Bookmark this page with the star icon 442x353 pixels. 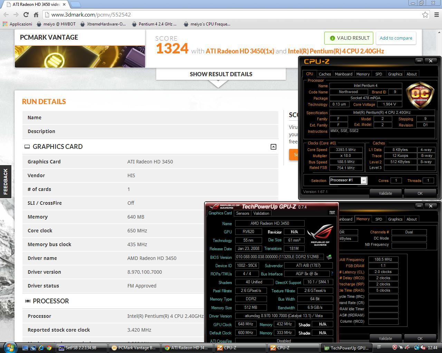click(425, 14)
